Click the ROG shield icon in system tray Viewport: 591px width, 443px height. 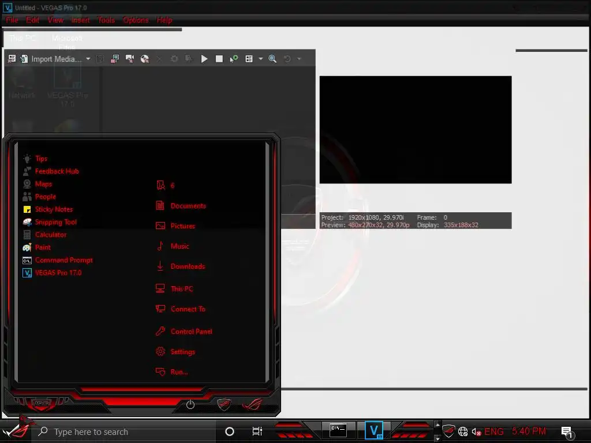[x=448, y=431]
